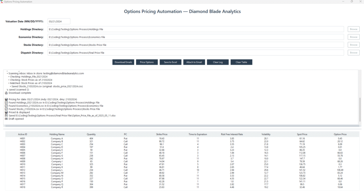The image size is (364, 196).
Task: Select the Option Price column header
Action: pyautogui.click(x=340, y=134)
